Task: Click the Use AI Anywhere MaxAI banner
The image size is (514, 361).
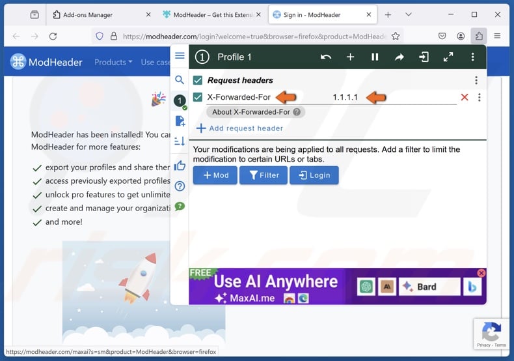Action: [x=337, y=286]
